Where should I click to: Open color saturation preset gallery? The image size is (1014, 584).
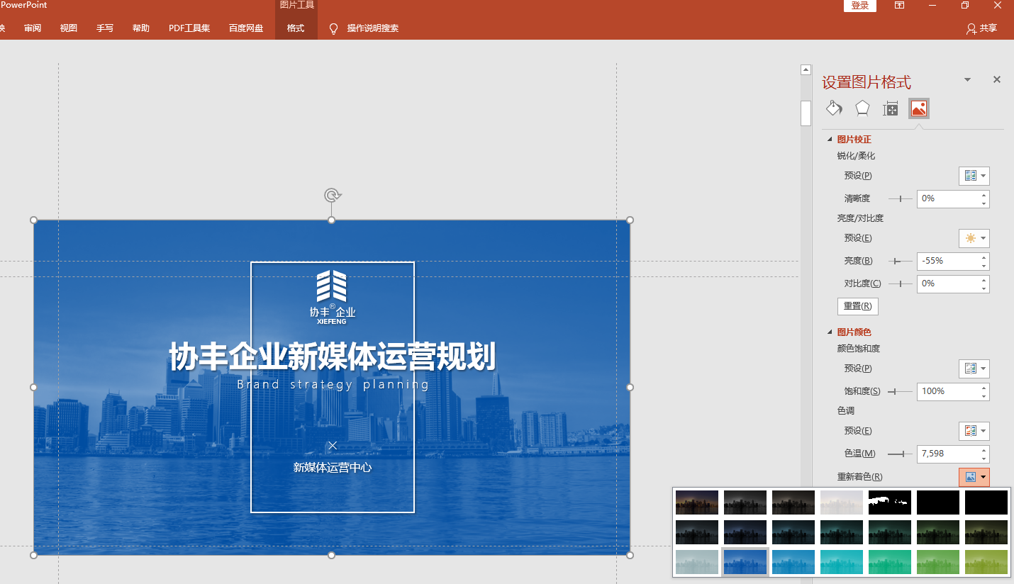coord(974,369)
